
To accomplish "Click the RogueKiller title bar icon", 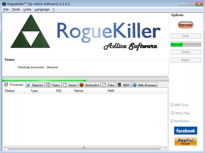I will pyautogui.click(x=4, y=4).
